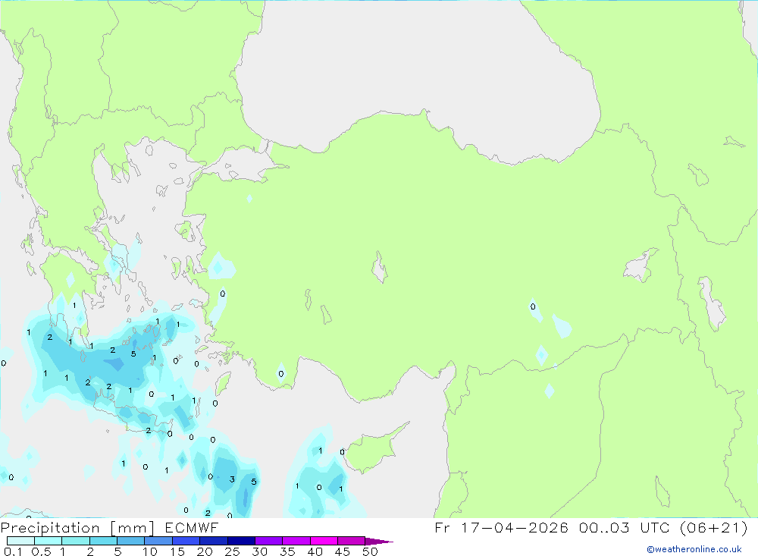
Task: Click the above-50 mm arrow legend tip
Action: pos(379,541)
